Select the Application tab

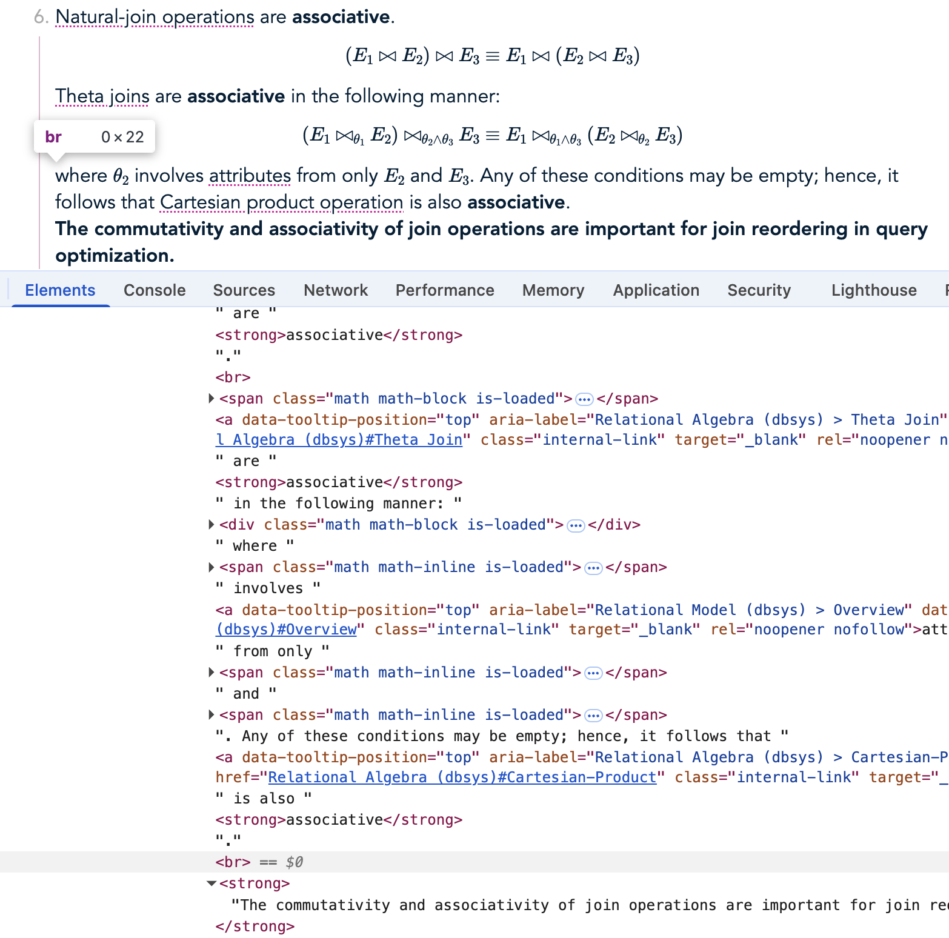[656, 290]
